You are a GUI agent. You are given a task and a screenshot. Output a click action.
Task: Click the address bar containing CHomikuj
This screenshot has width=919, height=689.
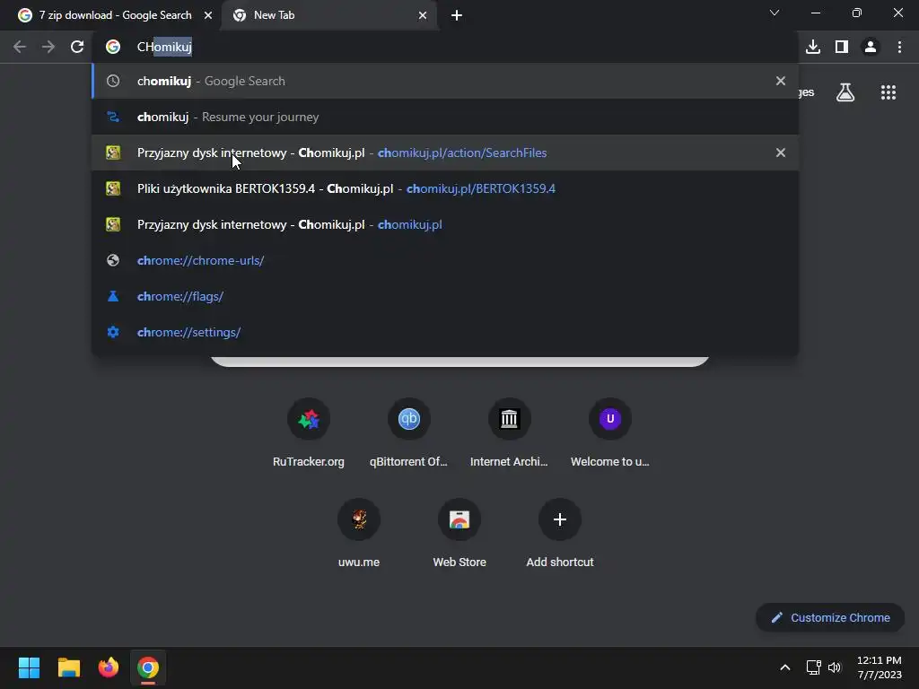[x=445, y=47]
